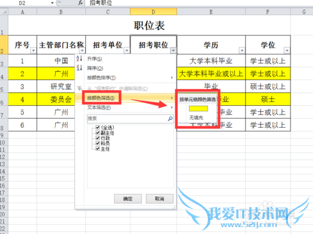Image resolution: width=313 pixels, height=234 pixels.
Task: Click the formula bar showing 招考职位
Action: click(198, 3)
